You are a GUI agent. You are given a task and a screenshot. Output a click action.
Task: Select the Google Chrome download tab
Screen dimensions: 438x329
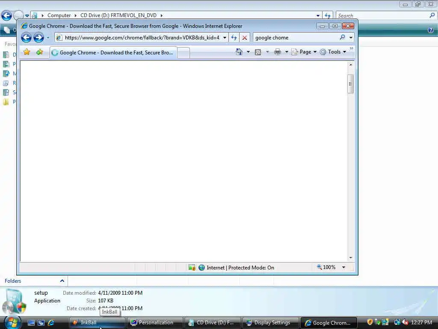[x=113, y=53]
